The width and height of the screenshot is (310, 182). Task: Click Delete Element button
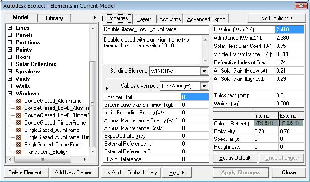click(27, 172)
